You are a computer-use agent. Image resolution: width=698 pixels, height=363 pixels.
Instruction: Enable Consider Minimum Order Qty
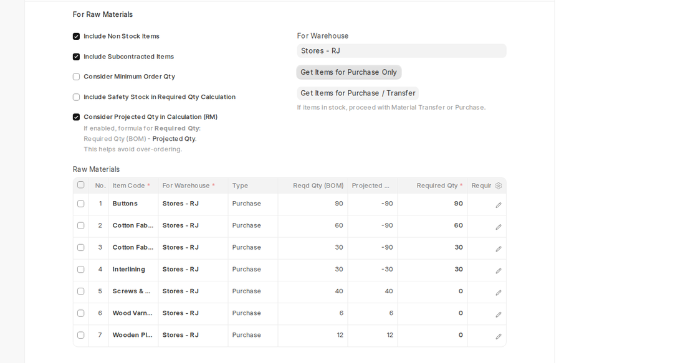76,77
